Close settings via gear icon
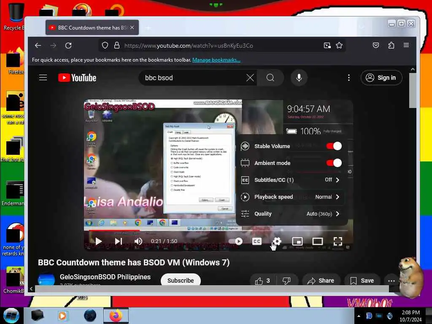432x324 pixels. point(277,241)
